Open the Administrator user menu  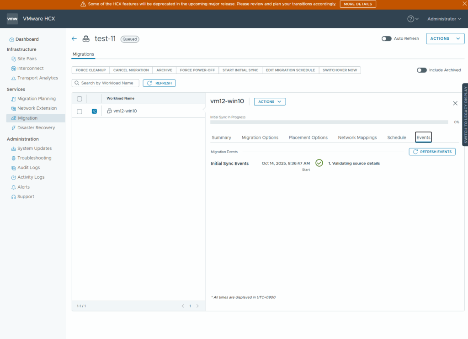coord(444,19)
